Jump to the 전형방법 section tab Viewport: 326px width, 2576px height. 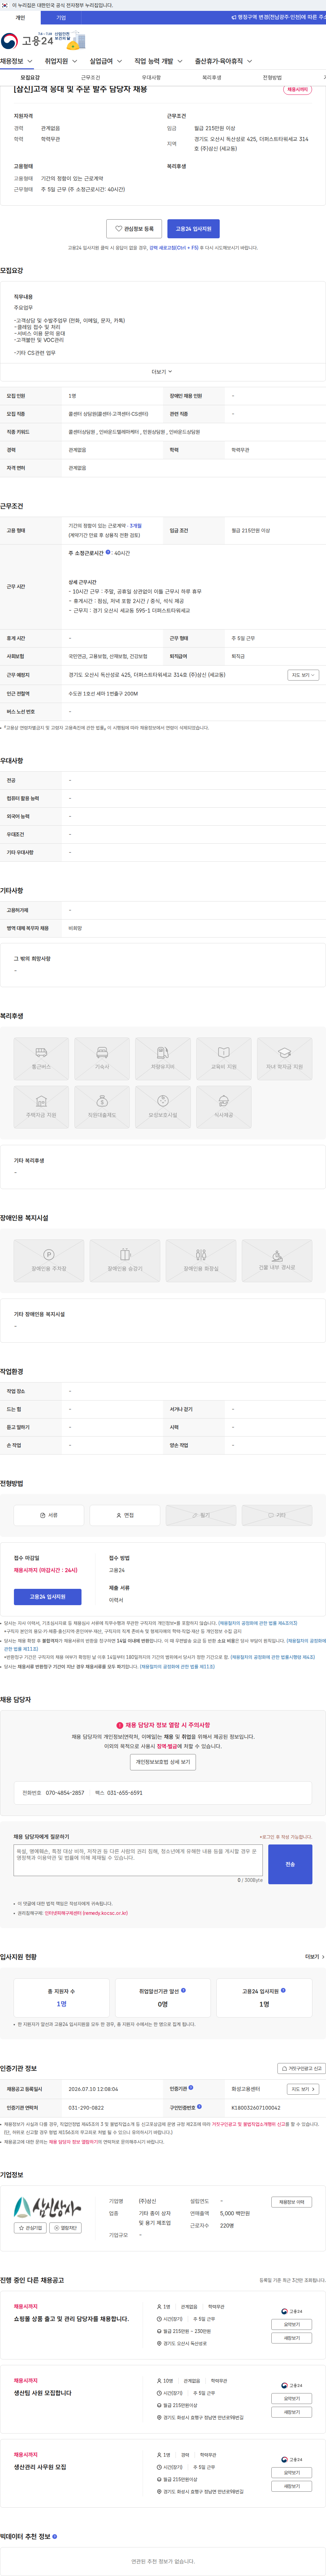click(x=272, y=77)
